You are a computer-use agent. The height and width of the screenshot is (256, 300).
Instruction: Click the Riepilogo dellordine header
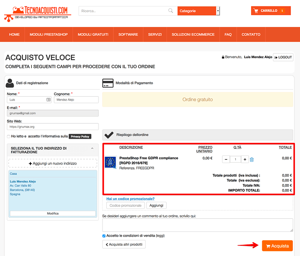(x=198, y=135)
